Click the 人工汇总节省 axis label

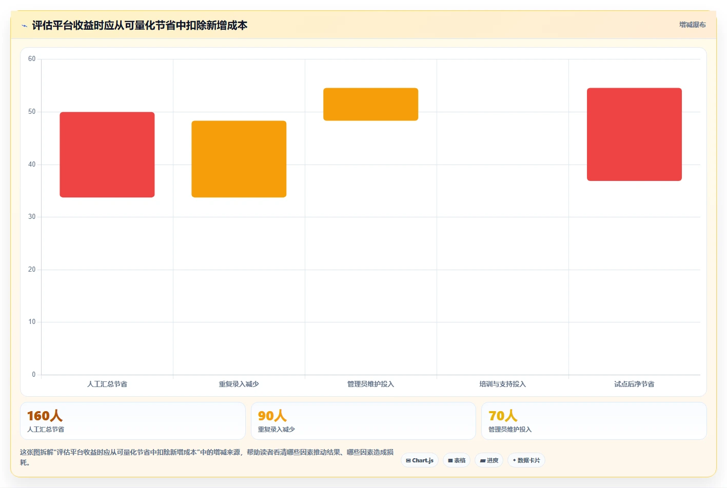point(107,384)
